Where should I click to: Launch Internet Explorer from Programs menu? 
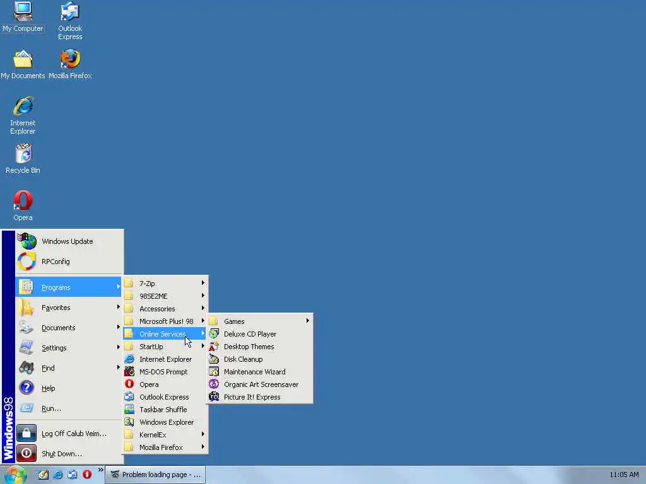pos(165,359)
